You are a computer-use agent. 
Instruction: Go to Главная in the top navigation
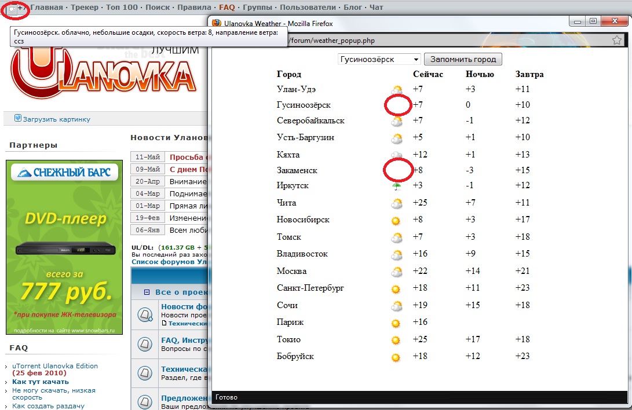[x=47, y=8]
